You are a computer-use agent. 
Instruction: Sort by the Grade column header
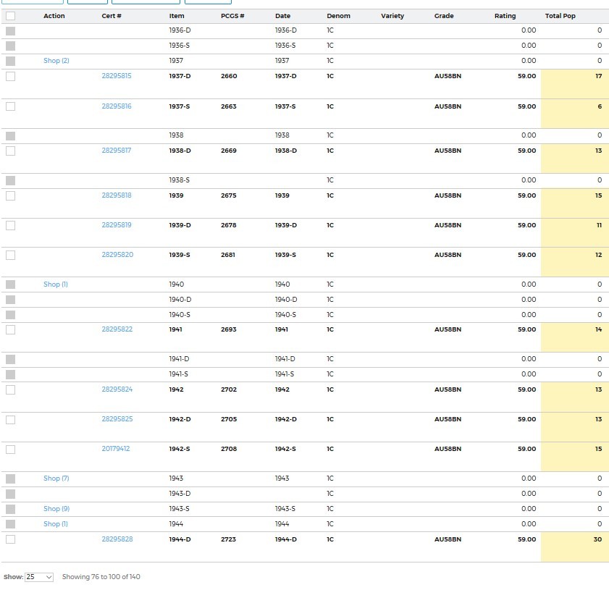(x=444, y=16)
